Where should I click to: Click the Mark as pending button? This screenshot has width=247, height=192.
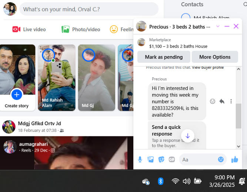[164, 57]
